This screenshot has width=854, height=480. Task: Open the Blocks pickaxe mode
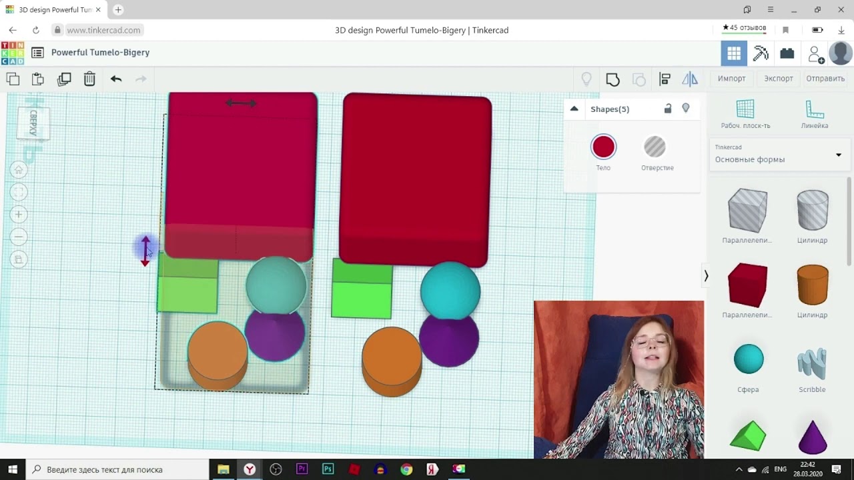(x=761, y=53)
